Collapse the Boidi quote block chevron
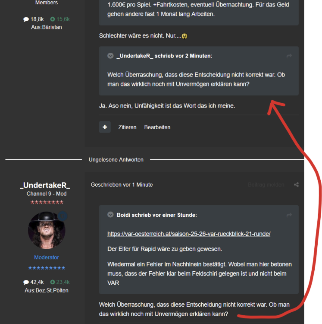Image resolution: width=322 pixels, height=324 pixels. click(110, 215)
